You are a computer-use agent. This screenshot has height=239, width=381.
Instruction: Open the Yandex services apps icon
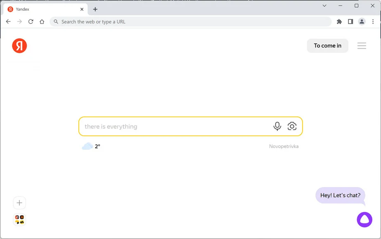[19, 220]
